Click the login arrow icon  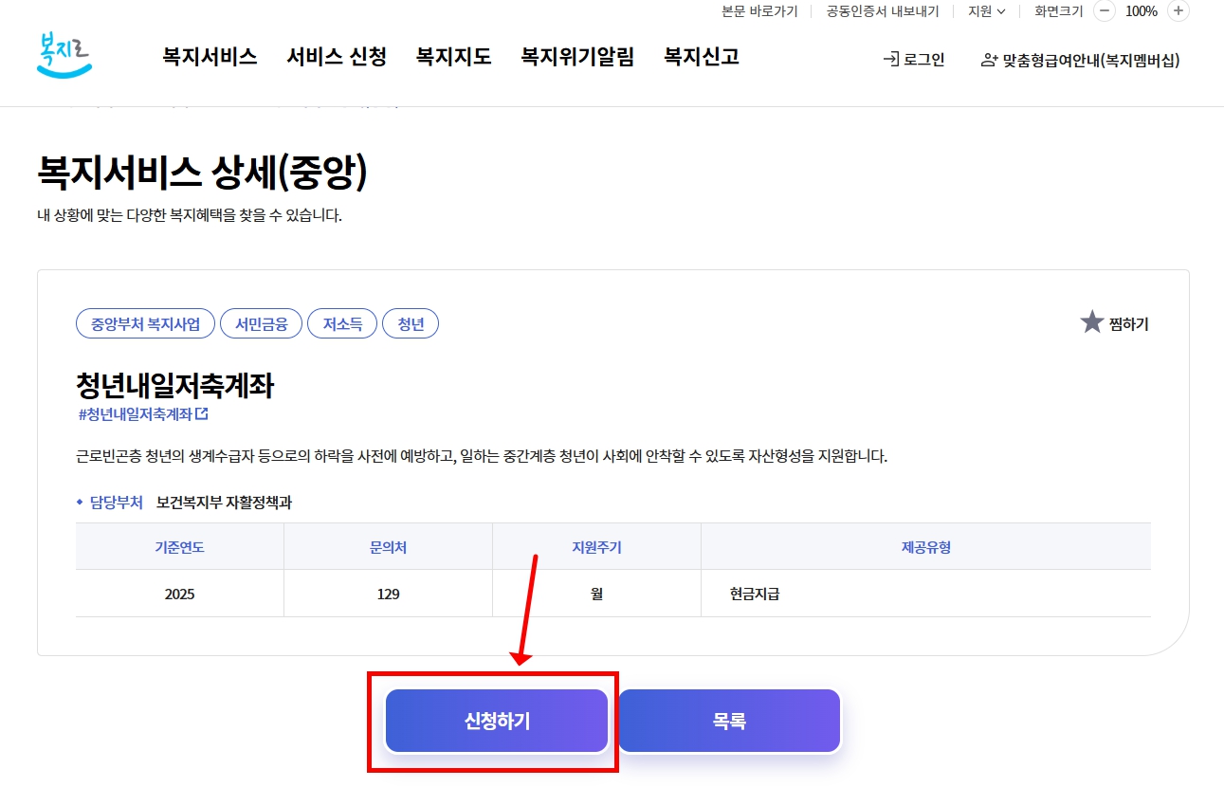coord(890,60)
